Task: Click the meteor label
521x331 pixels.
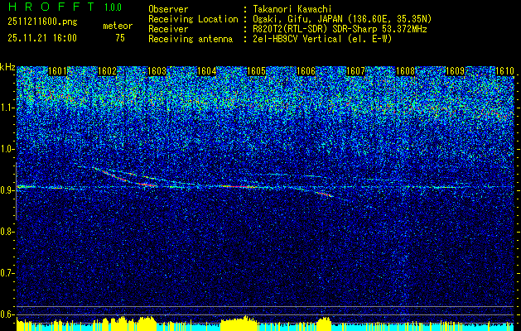Action: (x=118, y=26)
